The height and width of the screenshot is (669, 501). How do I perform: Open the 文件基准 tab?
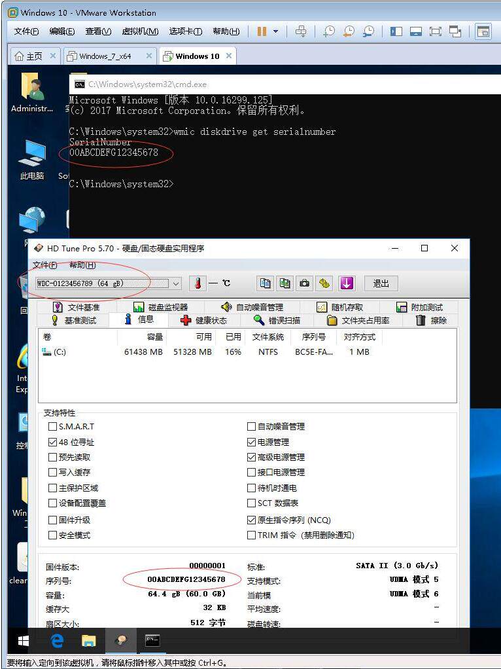[77, 307]
